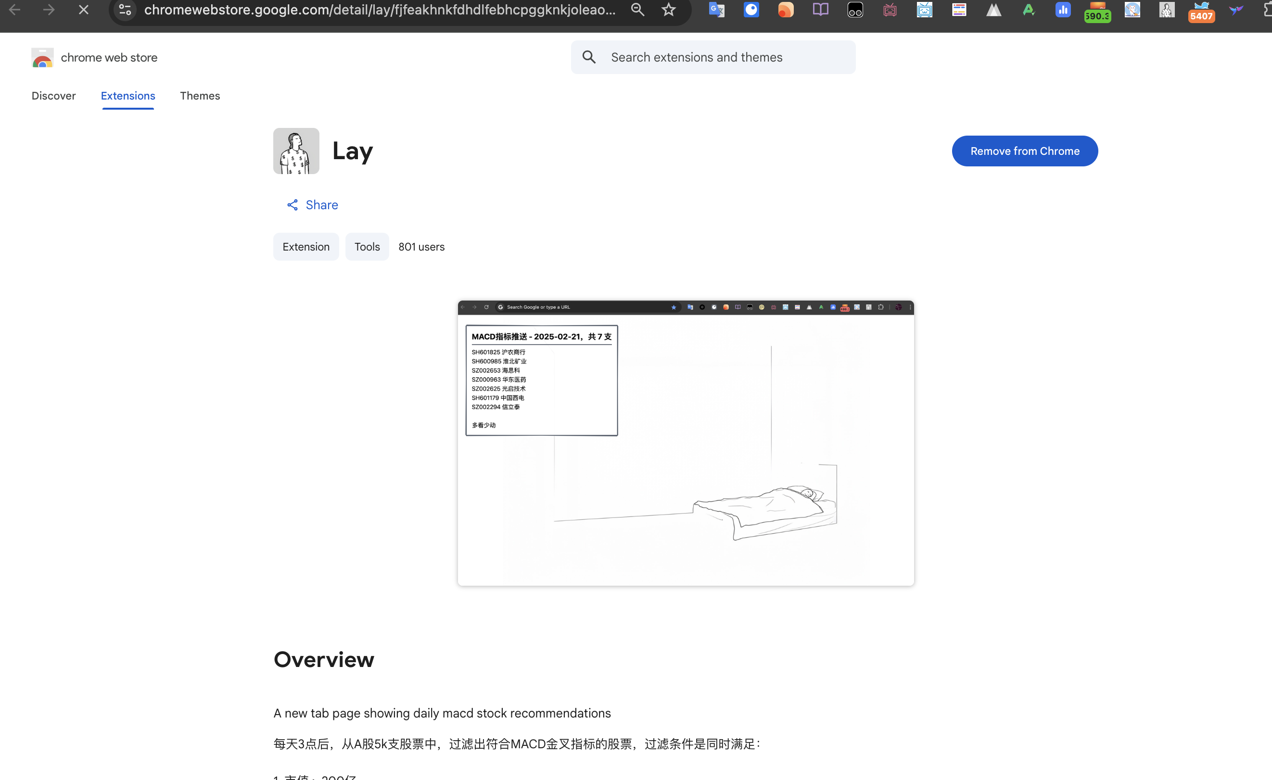
Task: Click the URL in the address bar
Action: (x=380, y=10)
